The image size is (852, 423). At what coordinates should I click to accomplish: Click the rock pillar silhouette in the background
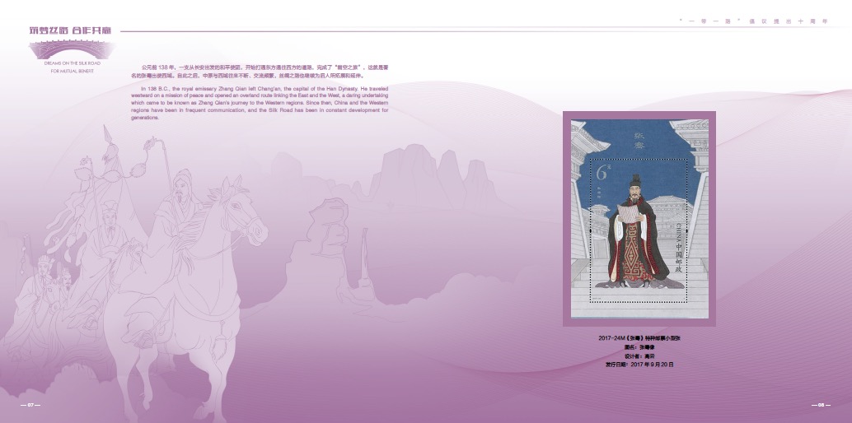coord(363,255)
